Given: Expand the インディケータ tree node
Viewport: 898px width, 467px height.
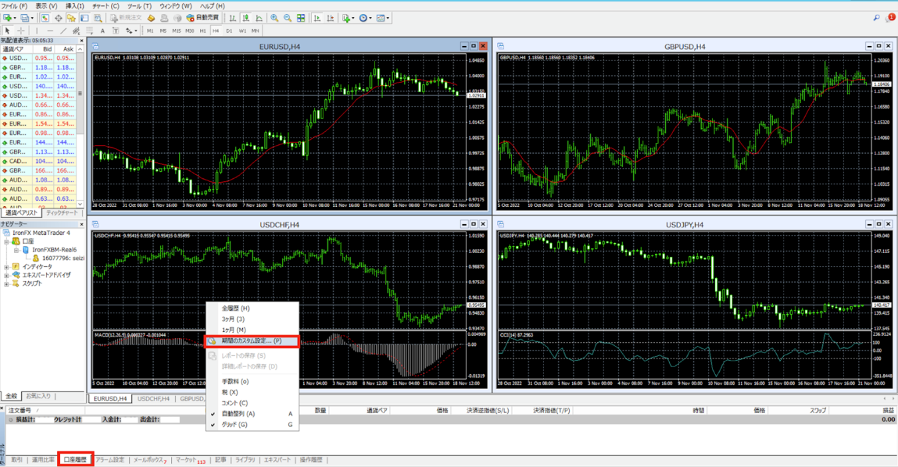Looking at the screenshot, I should [x=7, y=267].
